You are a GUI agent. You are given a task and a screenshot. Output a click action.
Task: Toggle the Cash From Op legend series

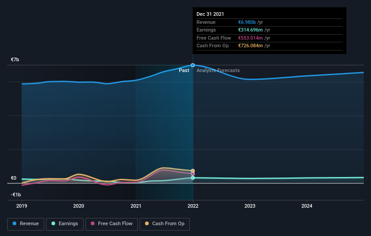tap(164, 224)
